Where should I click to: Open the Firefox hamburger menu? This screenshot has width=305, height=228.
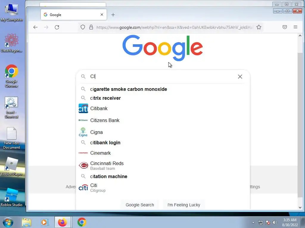(x=295, y=27)
